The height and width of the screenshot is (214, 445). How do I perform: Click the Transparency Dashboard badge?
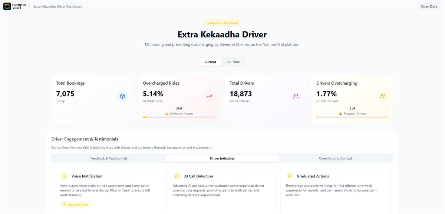222,23
